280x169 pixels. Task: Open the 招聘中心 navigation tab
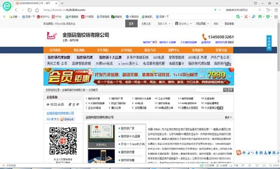coord(174,50)
